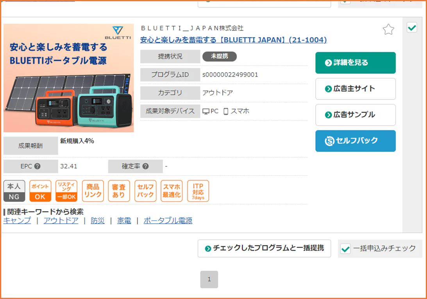Click the 提携状況 label cell
Screen dimensions: 427x299
click(170, 56)
